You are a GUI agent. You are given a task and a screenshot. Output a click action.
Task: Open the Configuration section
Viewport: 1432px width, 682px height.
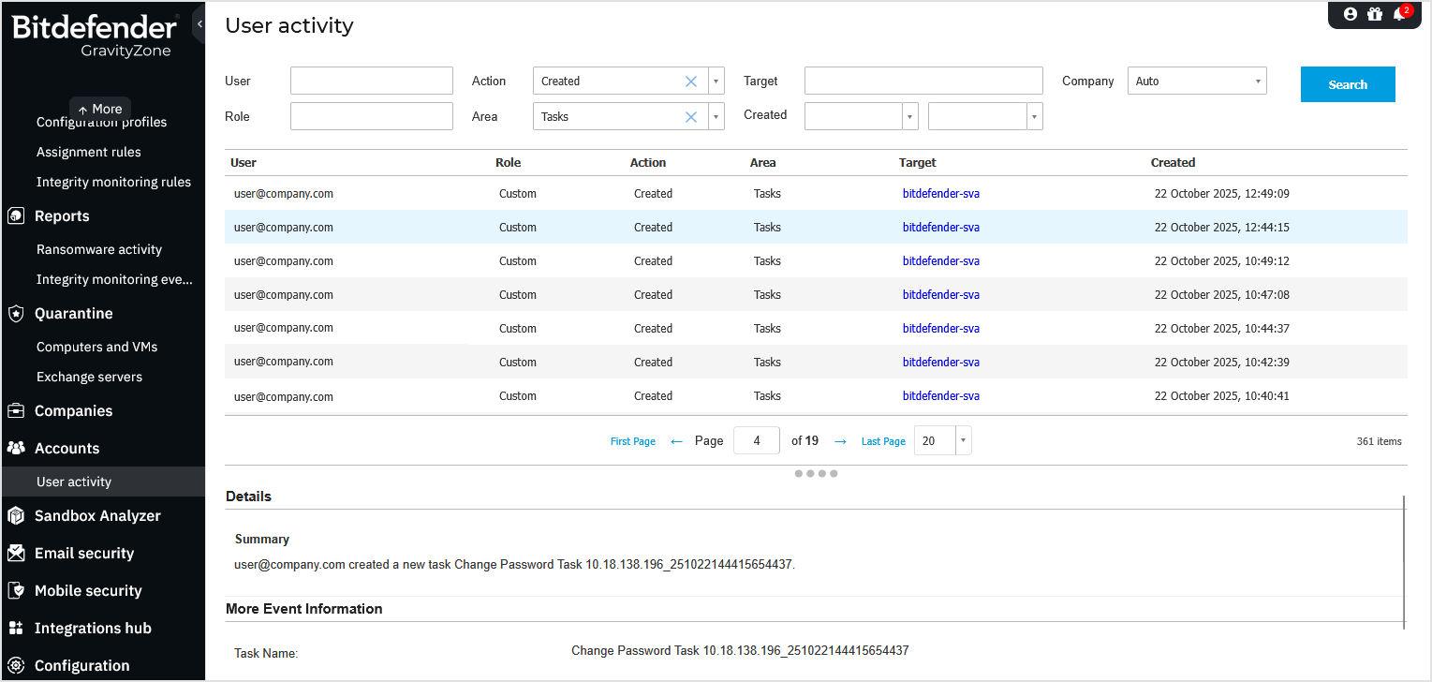click(x=81, y=665)
